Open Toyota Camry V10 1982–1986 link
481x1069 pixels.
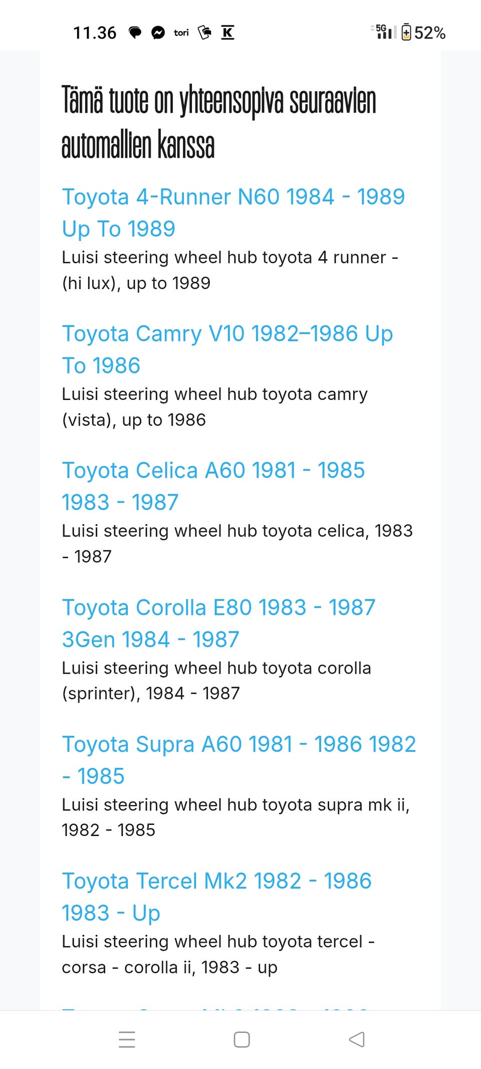point(227,350)
